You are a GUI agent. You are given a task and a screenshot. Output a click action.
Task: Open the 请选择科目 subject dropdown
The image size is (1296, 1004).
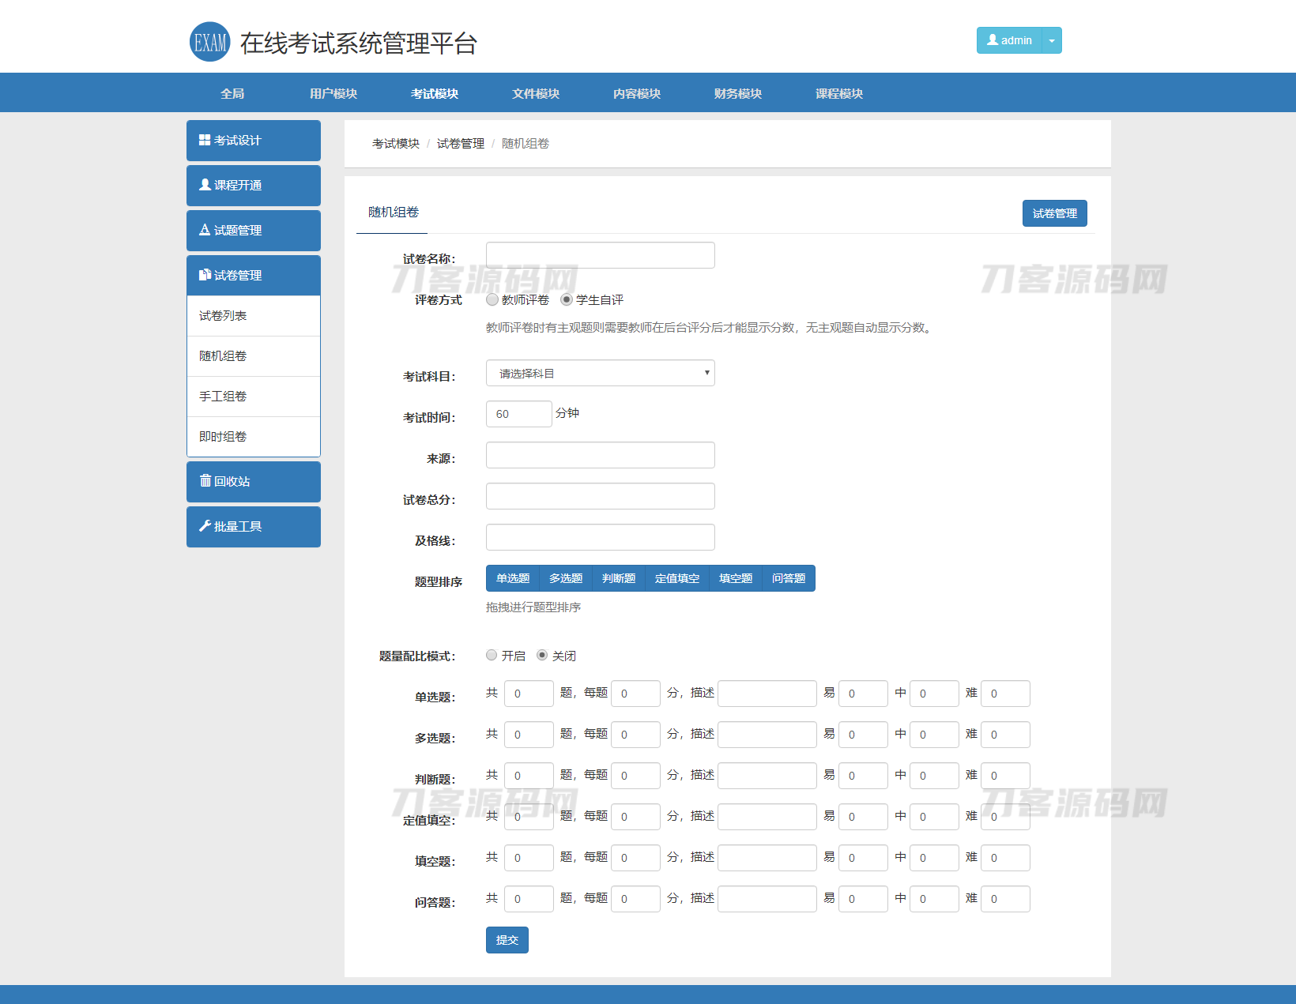[600, 373]
